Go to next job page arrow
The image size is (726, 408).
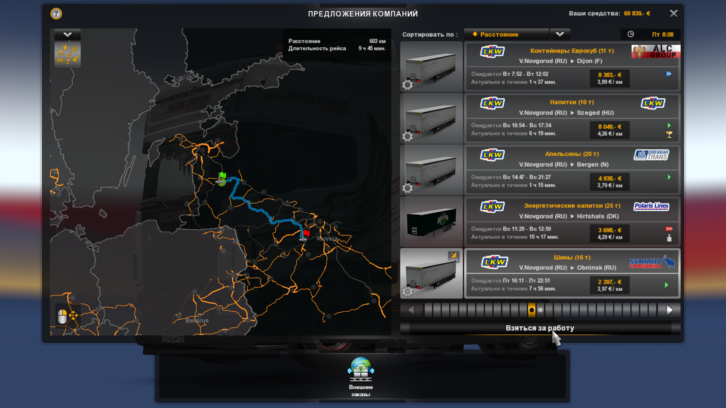(x=670, y=310)
